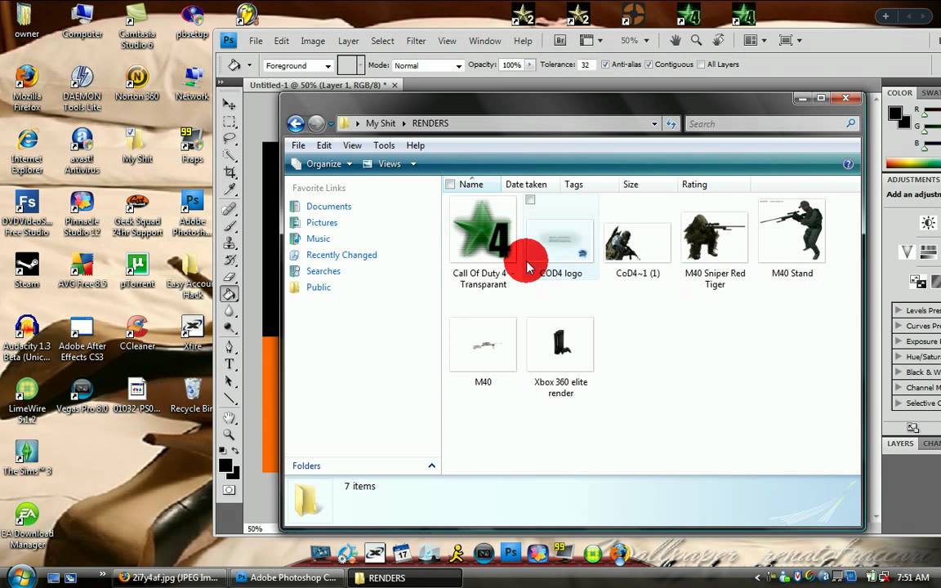This screenshot has width=941, height=588.
Task: Click the Hand tool in application bar
Action: tap(676, 40)
